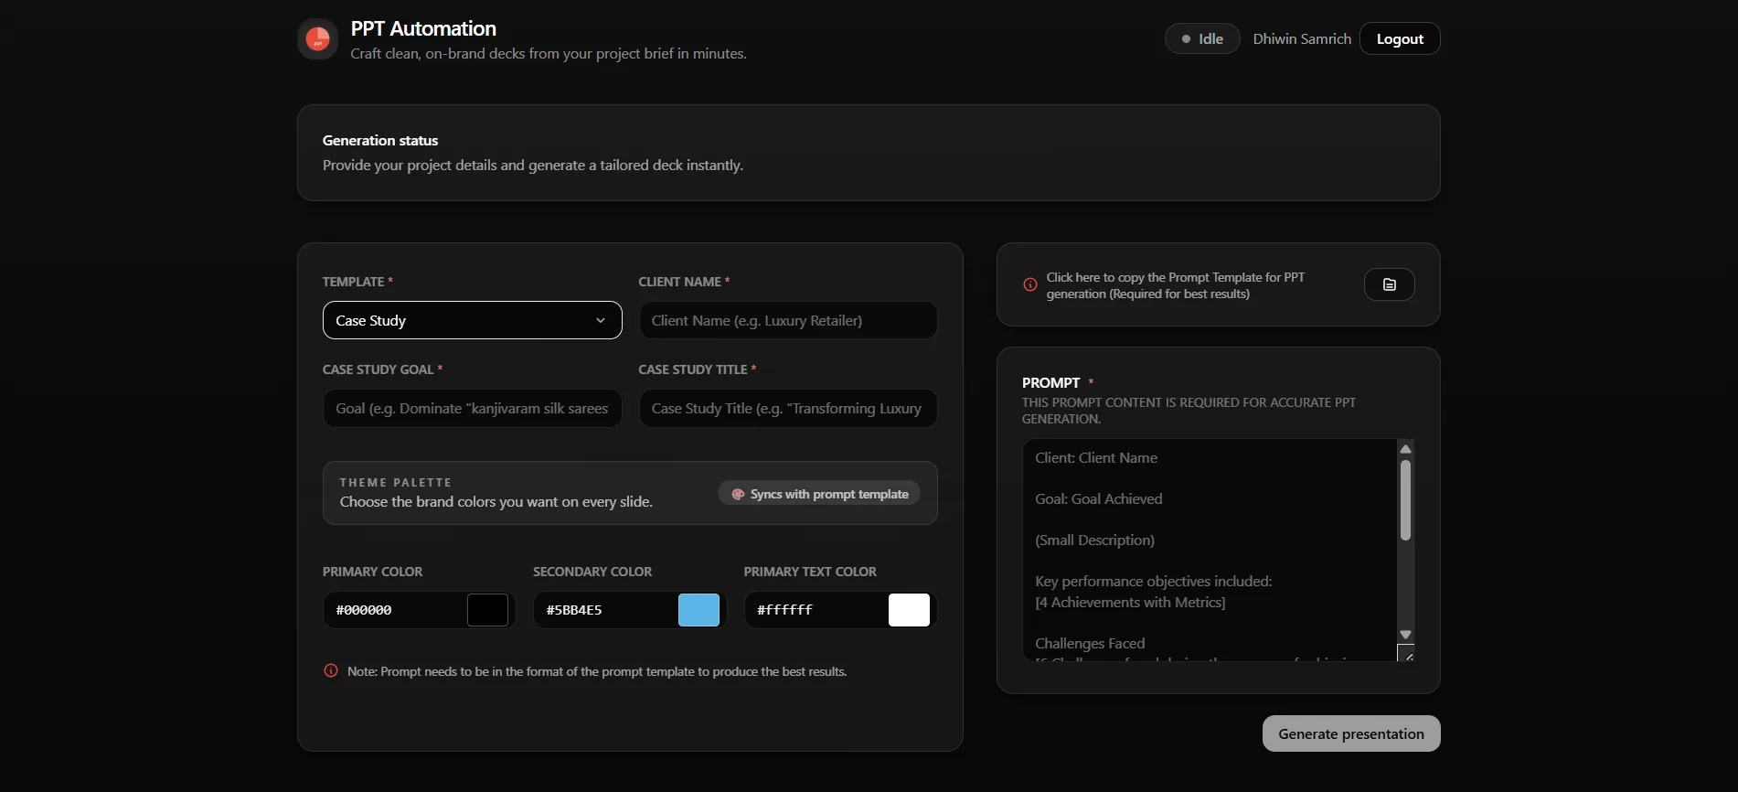The width and height of the screenshot is (1738, 792).
Task: Click the PPT Automation logo icon
Action: click(317, 38)
